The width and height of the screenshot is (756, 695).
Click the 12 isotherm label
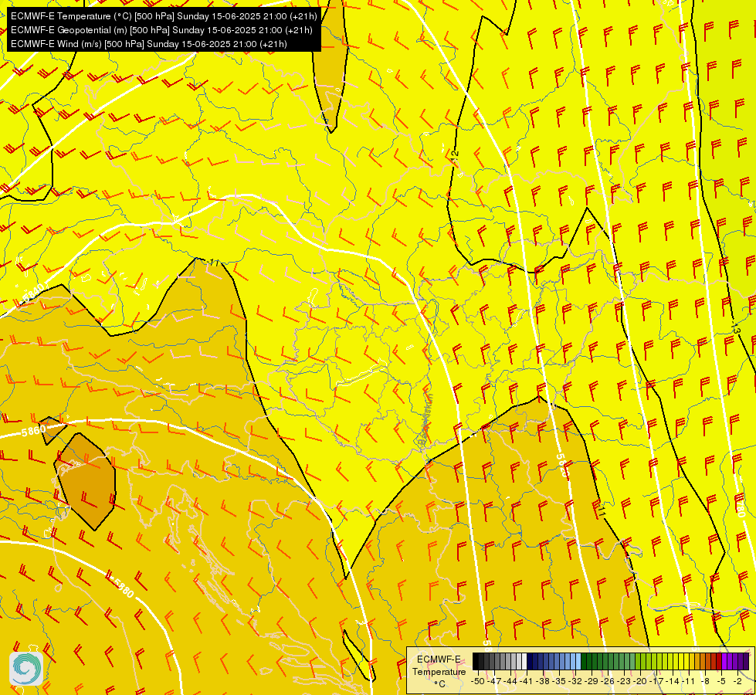point(455,156)
